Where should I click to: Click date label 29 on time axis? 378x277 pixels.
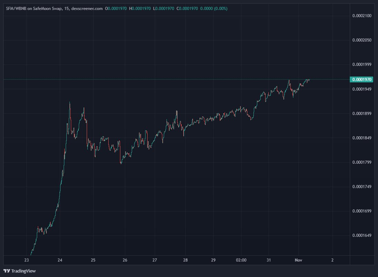[x=213, y=260]
